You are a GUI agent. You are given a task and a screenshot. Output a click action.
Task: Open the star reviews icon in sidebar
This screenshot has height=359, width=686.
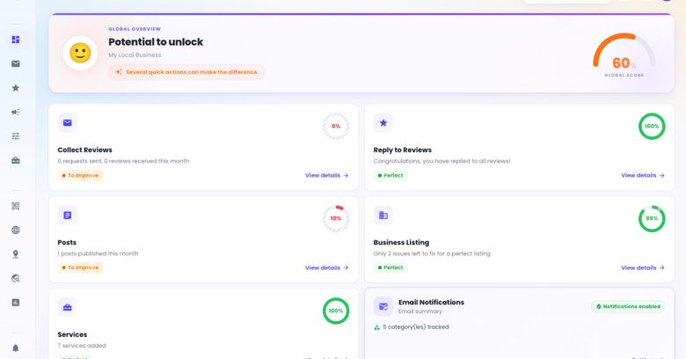click(16, 88)
